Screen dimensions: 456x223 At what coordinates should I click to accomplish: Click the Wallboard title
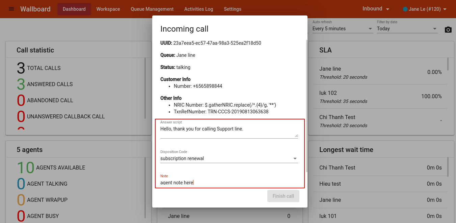tap(35, 9)
